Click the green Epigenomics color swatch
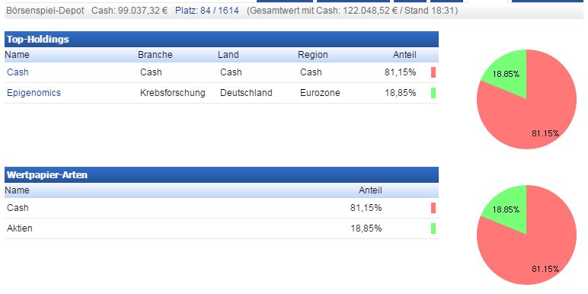Viewport: 588px width, 294px height. [433, 93]
